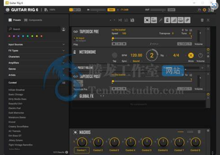The height and width of the screenshot is (155, 220).
Task: Click the Curated list view icon
Action: click(x=63, y=83)
